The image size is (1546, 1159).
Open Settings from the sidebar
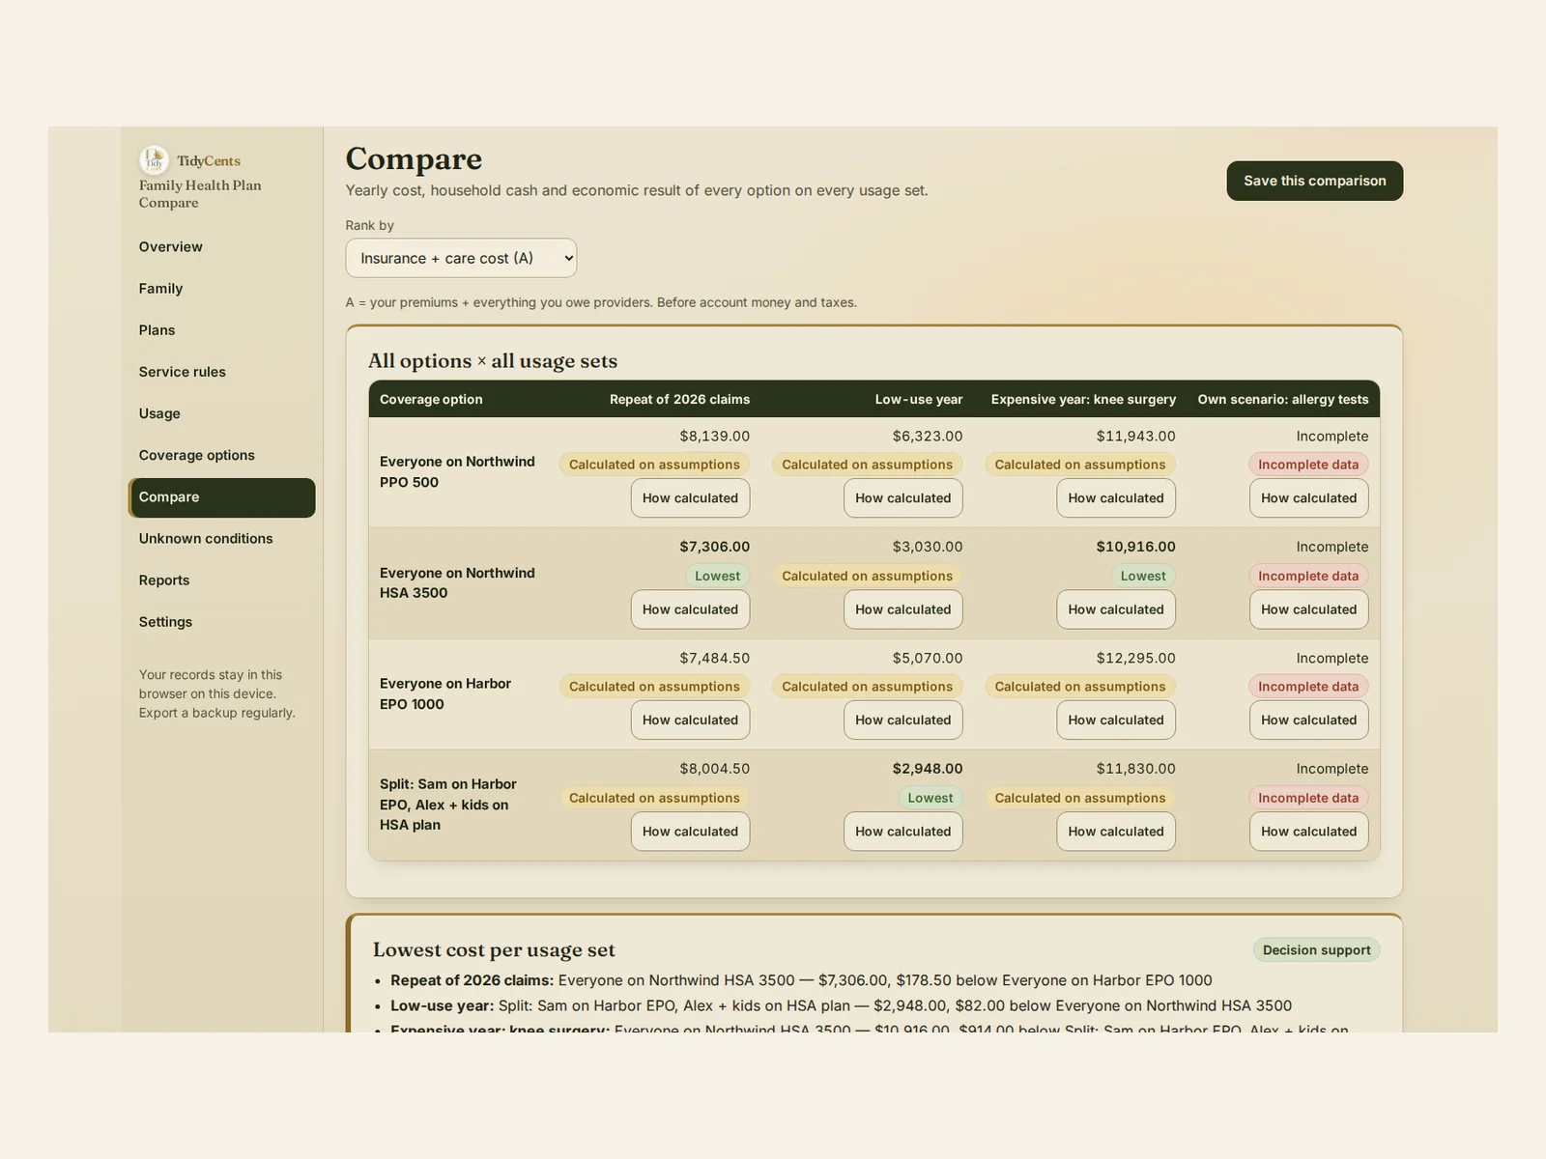tap(221, 622)
